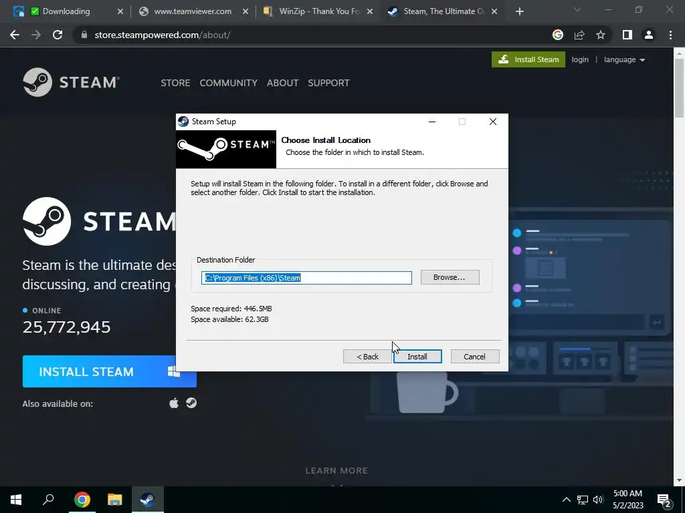Image resolution: width=685 pixels, height=513 pixels.
Task: Go back with the < Back button
Action: pos(367,357)
